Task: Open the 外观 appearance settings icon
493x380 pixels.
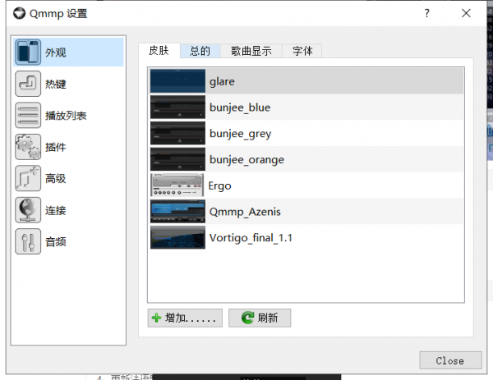Action: click(29, 52)
